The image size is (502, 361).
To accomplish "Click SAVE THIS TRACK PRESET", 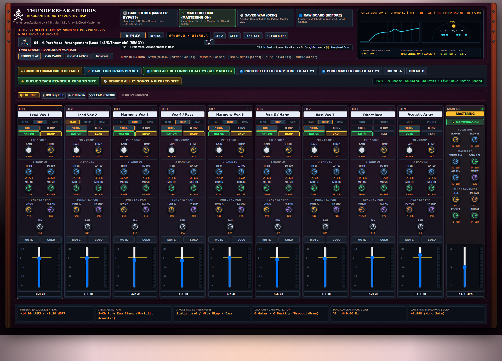I will tap(113, 71).
